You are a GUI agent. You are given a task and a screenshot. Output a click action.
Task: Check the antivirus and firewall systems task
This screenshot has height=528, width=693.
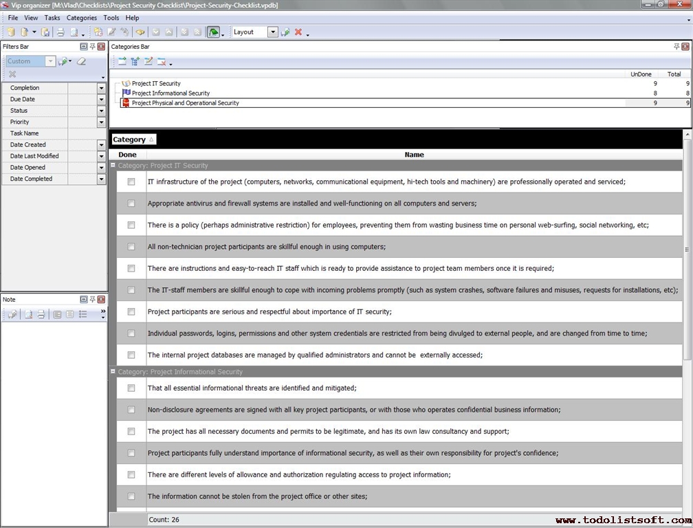(131, 203)
